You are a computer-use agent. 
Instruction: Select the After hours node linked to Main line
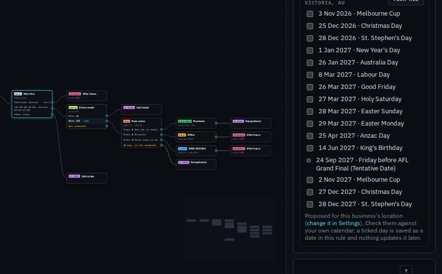coord(87,96)
